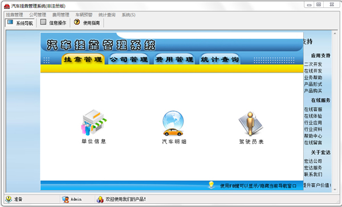Click the Admin status bar text
Viewport: 342px width, 207px height.
click(76, 200)
